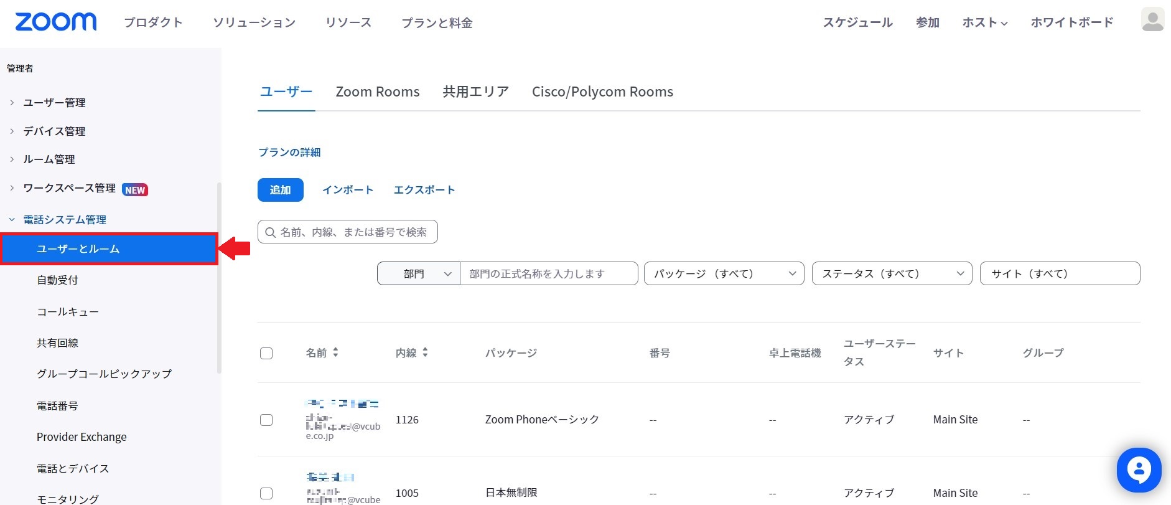Switch to Cisco/Polycom Rooms tab
This screenshot has height=505, width=1171.
[x=602, y=92]
